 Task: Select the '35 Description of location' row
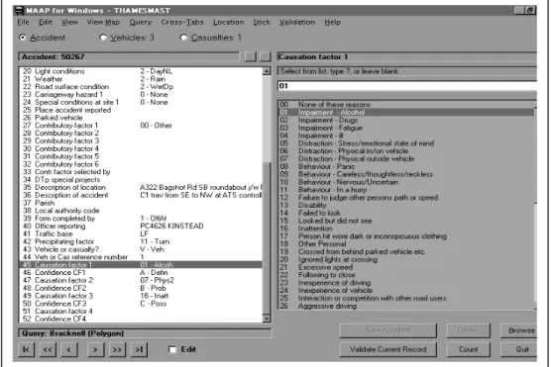click(x=141, y=187)
